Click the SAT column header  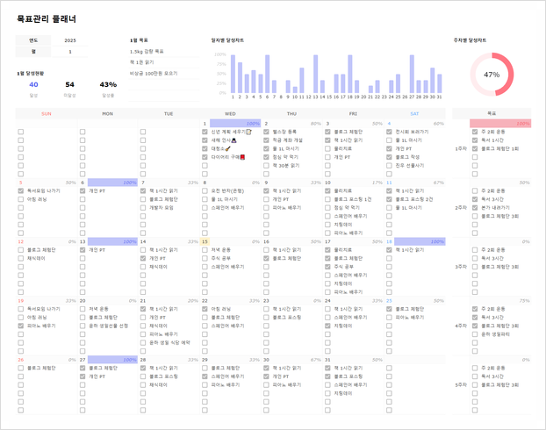414,114
